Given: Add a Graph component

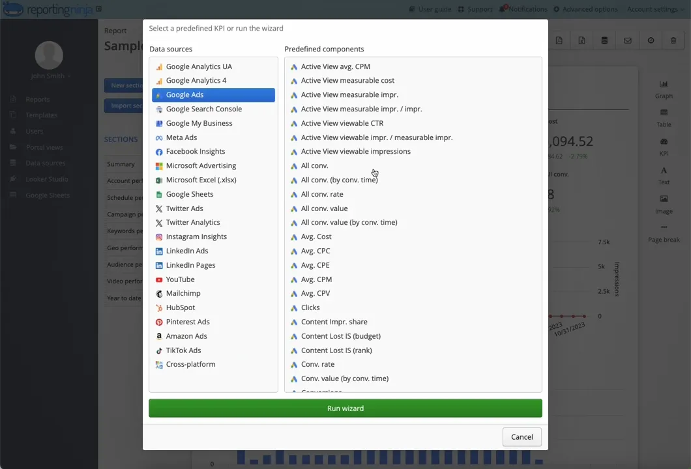Looking at the screenshot, I should (664, 89).
